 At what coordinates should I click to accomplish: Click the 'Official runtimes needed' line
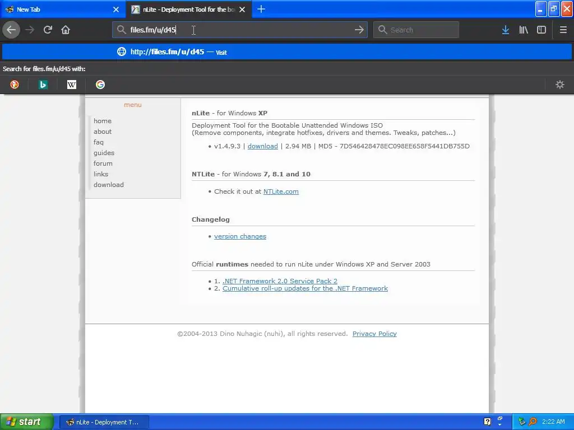(x=311, y=264)
